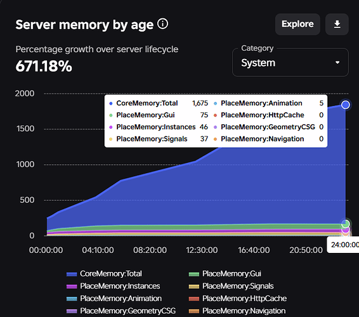Click the PlaceMemory:HttpCache 0 tooltip entry
The height and width of the screenshot is (317, 359).
coord(268,115)
